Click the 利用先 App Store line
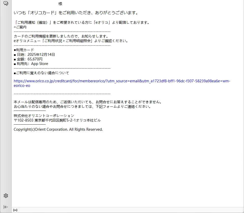Screen dimensions: 244x213 31,64
